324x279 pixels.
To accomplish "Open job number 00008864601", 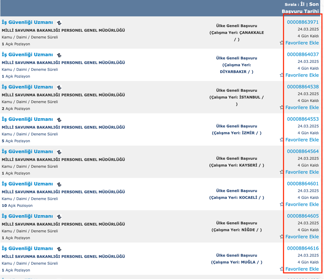I will pos(303,183).
